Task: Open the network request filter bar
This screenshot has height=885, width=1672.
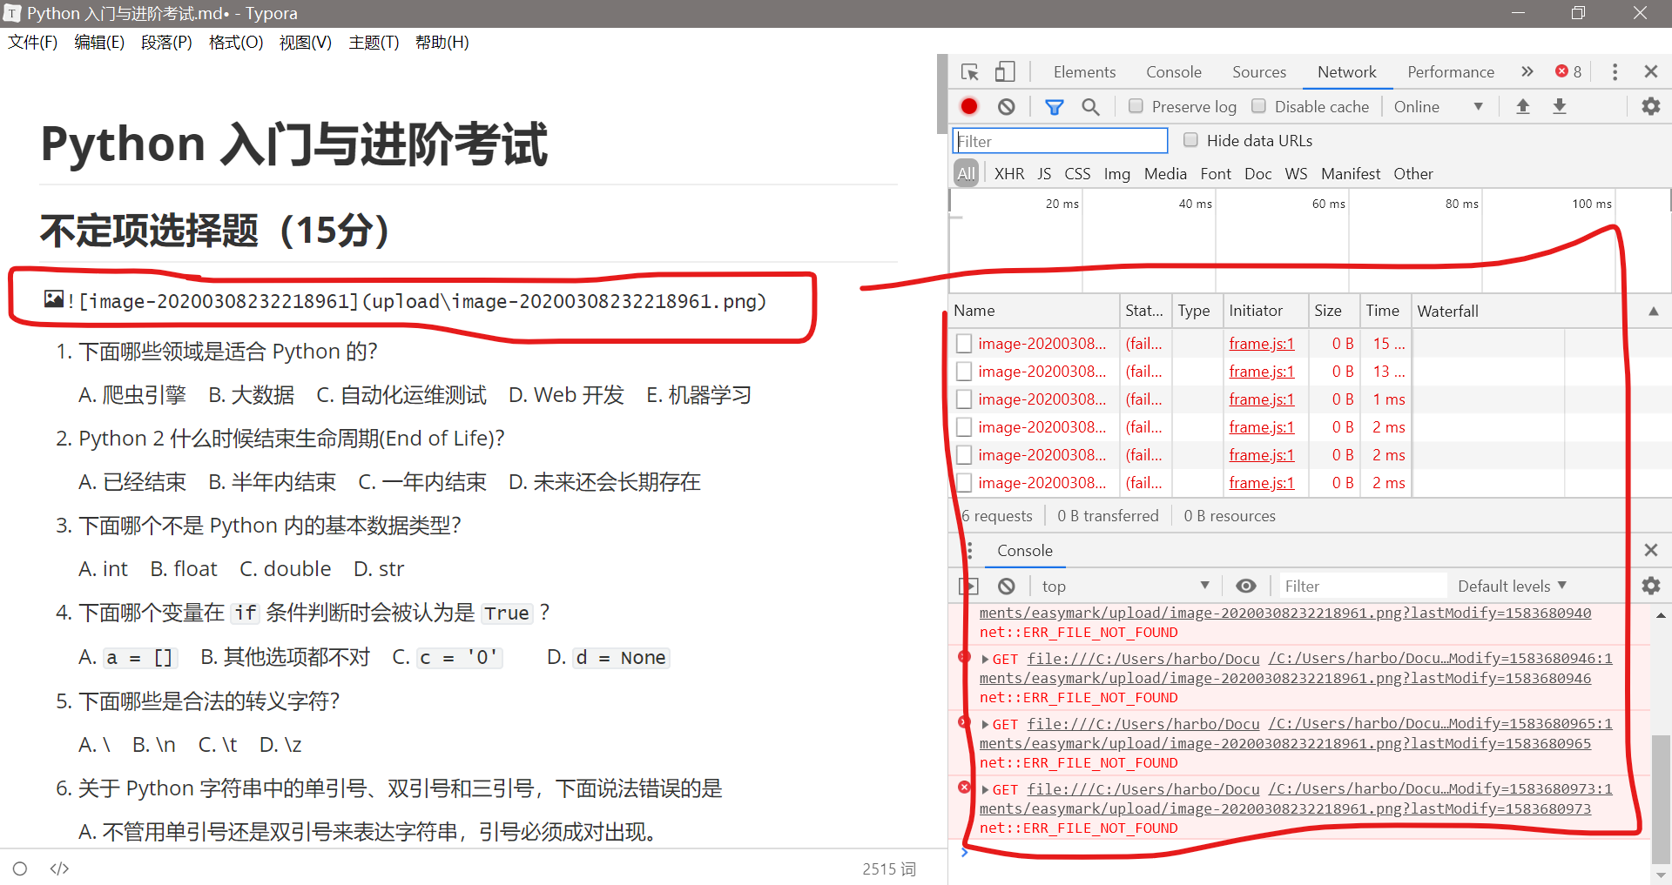Action: (1054, 106)
